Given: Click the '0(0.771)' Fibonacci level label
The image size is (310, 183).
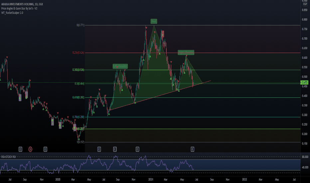Looking at the screenshot, I should coord(80,25).
